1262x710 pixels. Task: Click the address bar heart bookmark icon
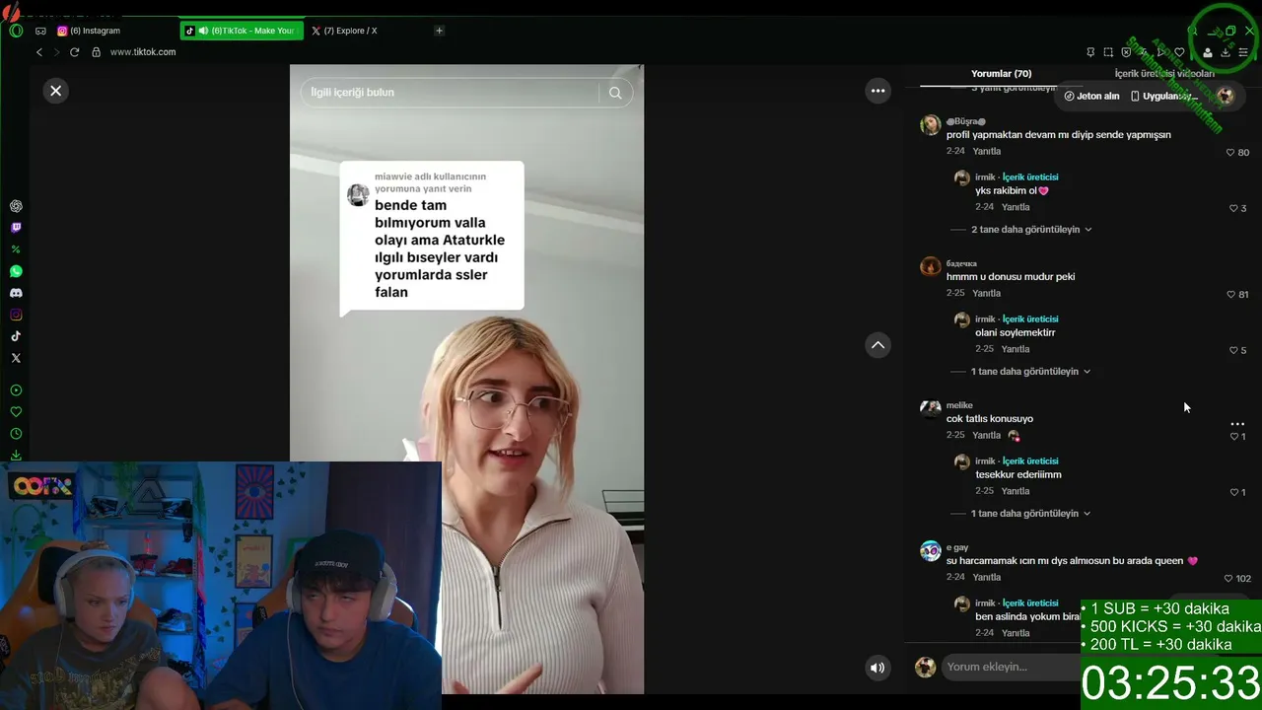(x=1179, y=52)
